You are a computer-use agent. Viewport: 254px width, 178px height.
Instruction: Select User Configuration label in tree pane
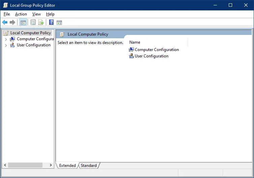click(x=34, y=45)
